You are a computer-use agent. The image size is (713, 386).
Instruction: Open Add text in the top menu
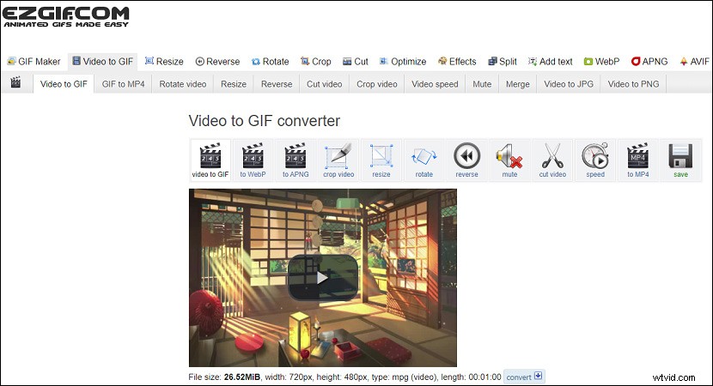(550, 61)
